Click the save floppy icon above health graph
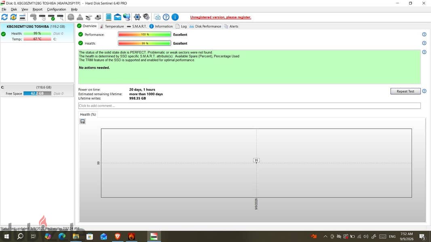 82,121
